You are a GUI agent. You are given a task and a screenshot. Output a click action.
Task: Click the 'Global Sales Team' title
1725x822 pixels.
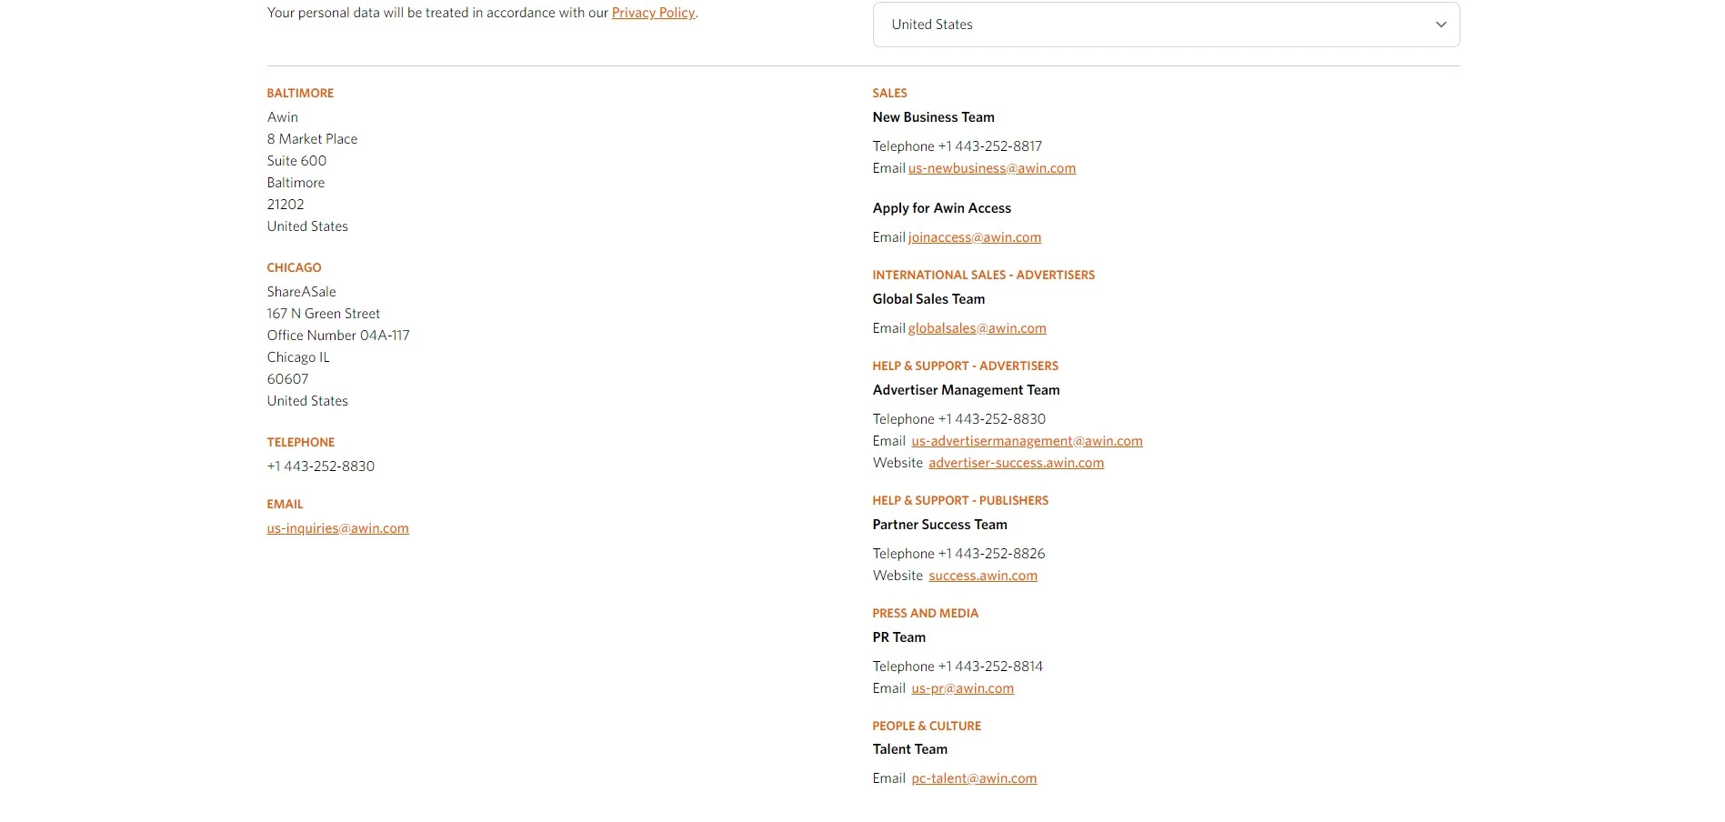928,299
